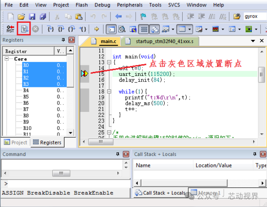Screen dimensions: 267x207
Task: Select the R4 register row
Action: [44, 90]
